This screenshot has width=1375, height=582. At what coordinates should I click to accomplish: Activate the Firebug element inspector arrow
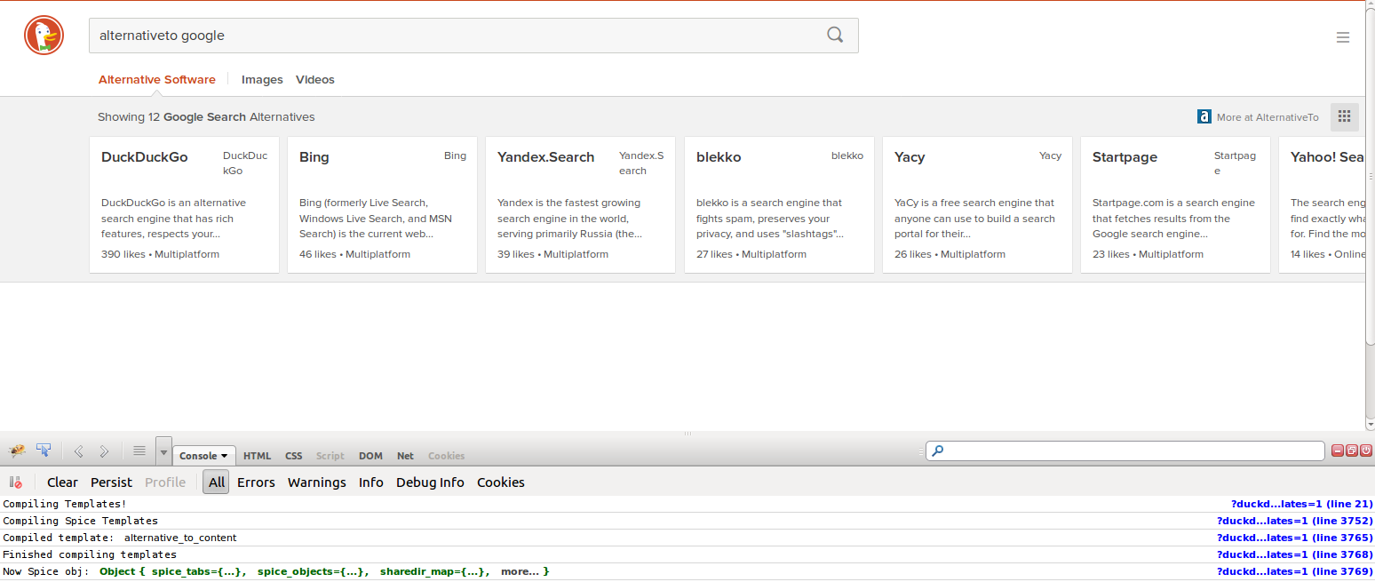point(44,450)
